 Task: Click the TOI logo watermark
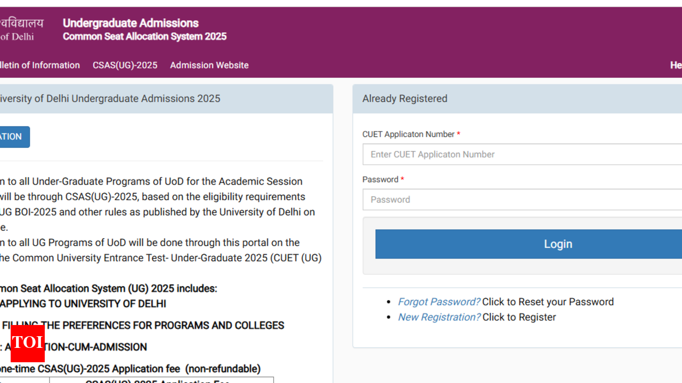tap(28, 343)
